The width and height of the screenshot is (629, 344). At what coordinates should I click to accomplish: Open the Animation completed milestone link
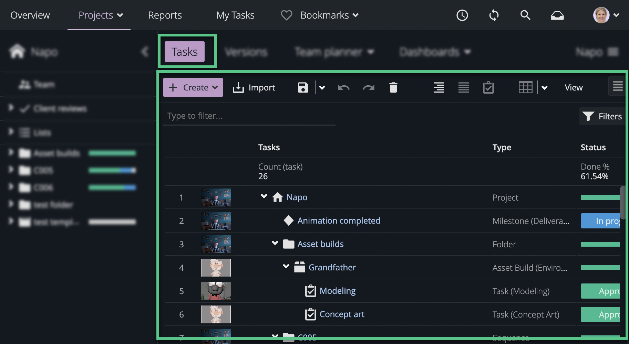(x=339, y=221)
